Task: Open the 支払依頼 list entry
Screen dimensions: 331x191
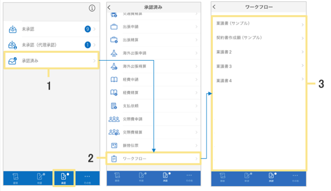Action: point(154,106)
